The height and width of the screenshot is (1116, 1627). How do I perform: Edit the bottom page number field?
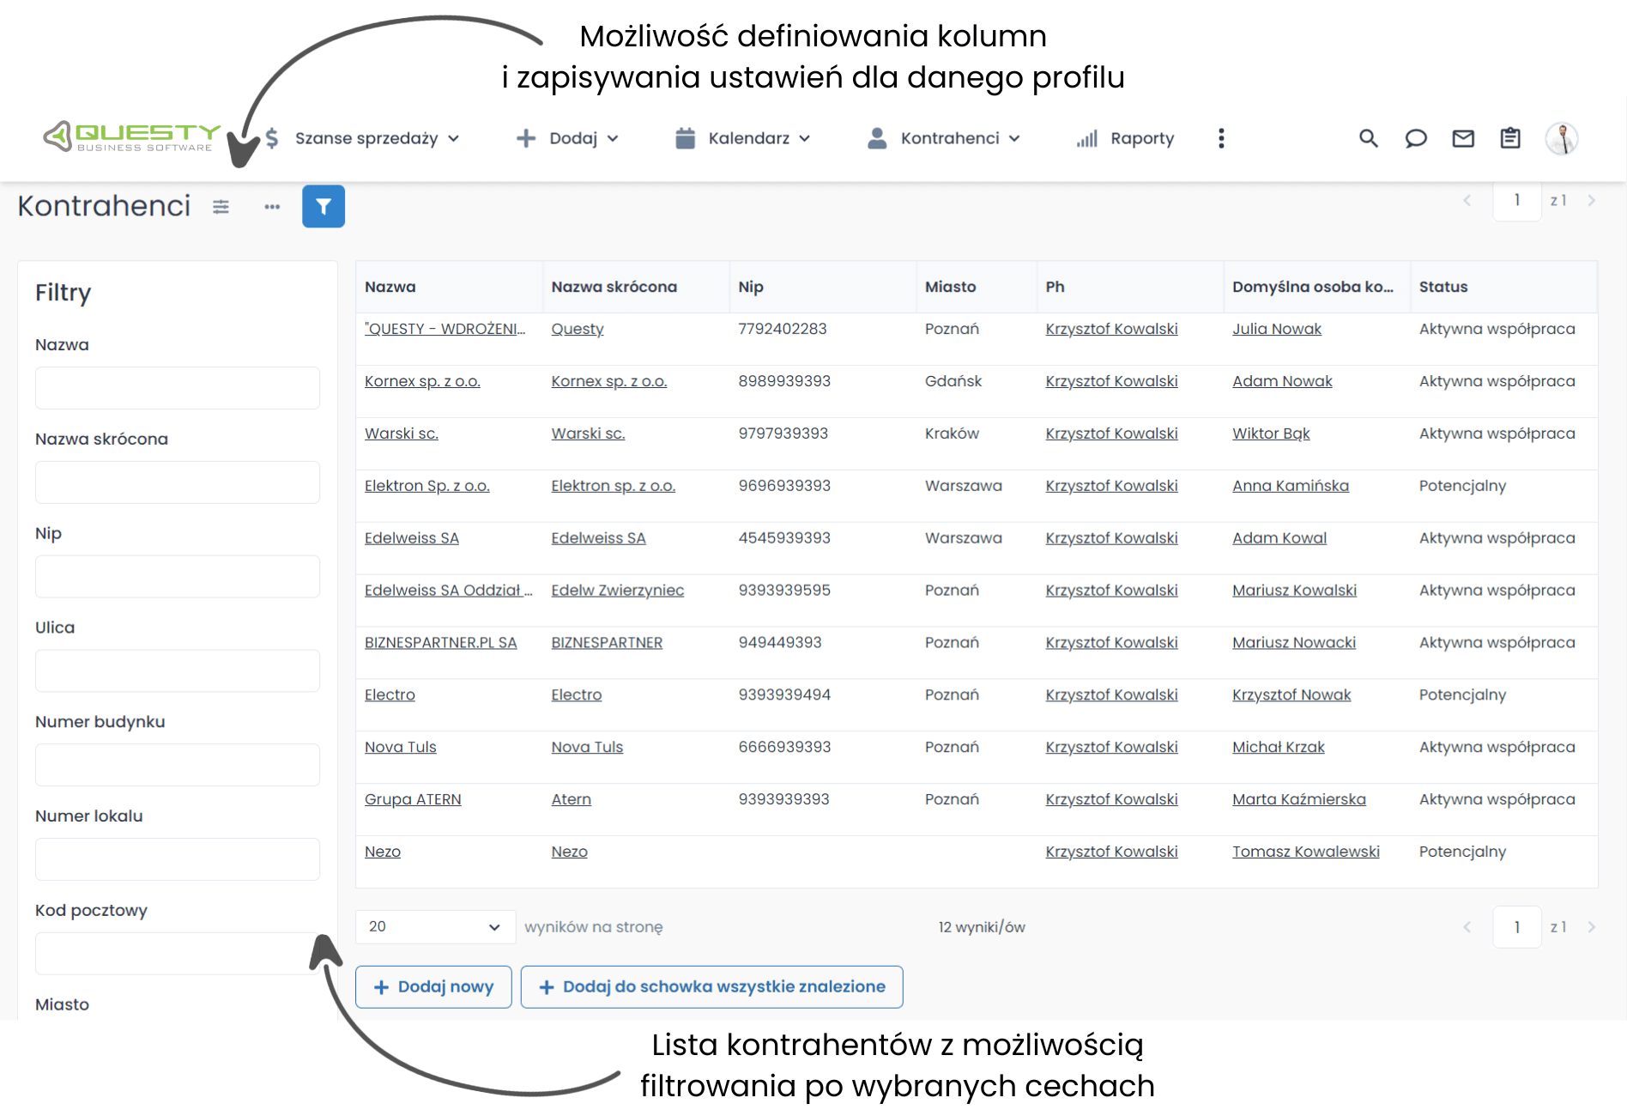[x=1517, y=927]
